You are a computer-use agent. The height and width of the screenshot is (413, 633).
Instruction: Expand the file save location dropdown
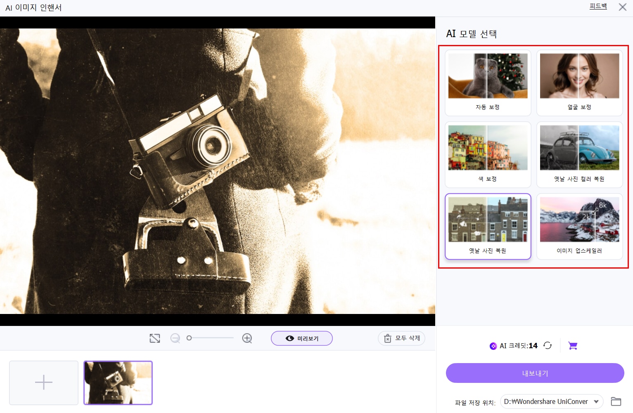point(596,401)
